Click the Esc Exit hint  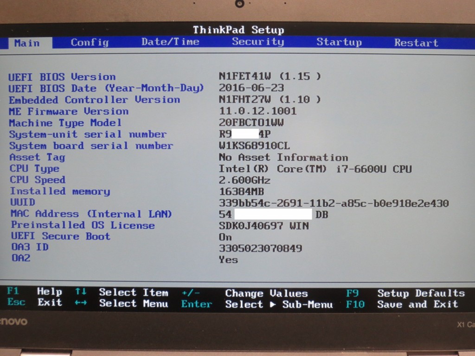pos(34,302)
